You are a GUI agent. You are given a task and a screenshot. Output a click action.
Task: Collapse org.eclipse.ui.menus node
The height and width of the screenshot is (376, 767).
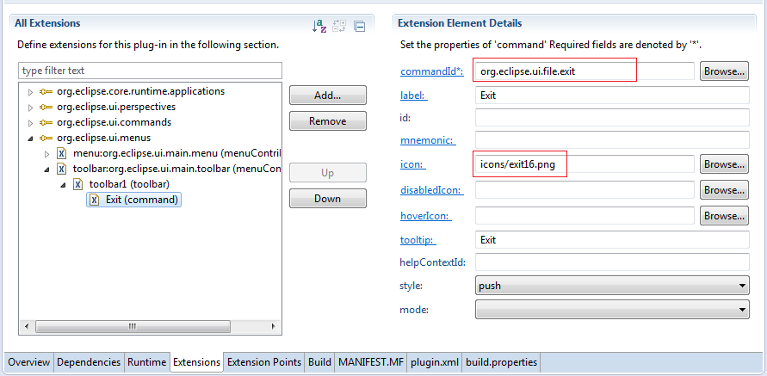click(x=30, y=139)
